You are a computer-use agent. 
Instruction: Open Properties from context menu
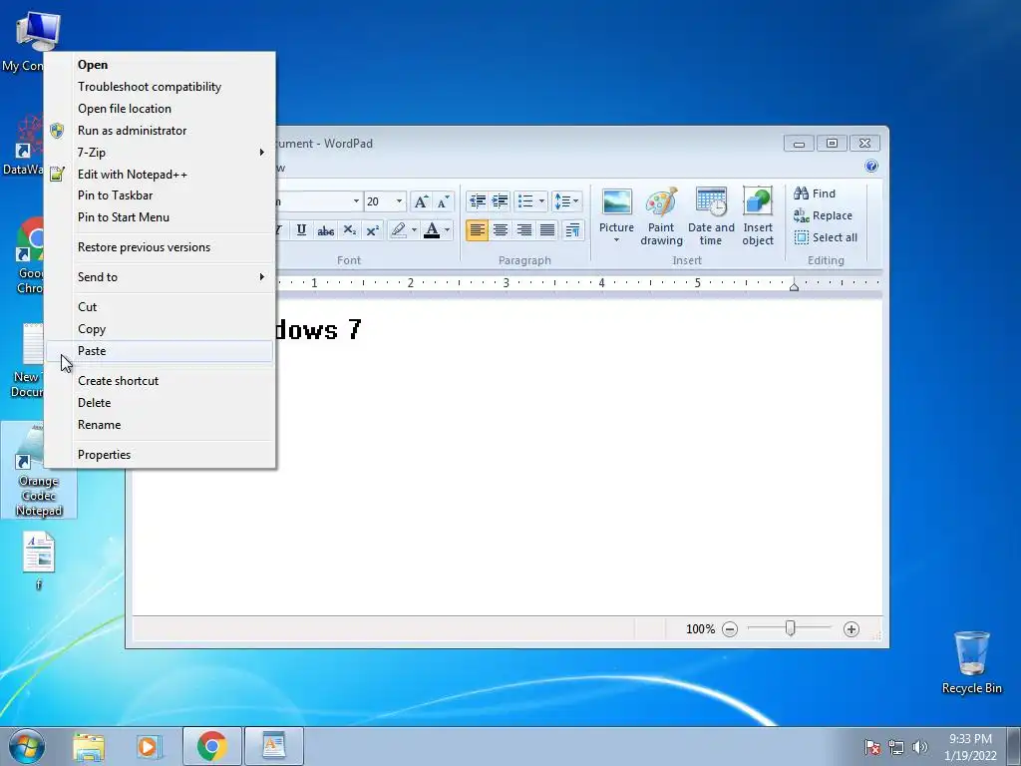(x=160, y=455)
